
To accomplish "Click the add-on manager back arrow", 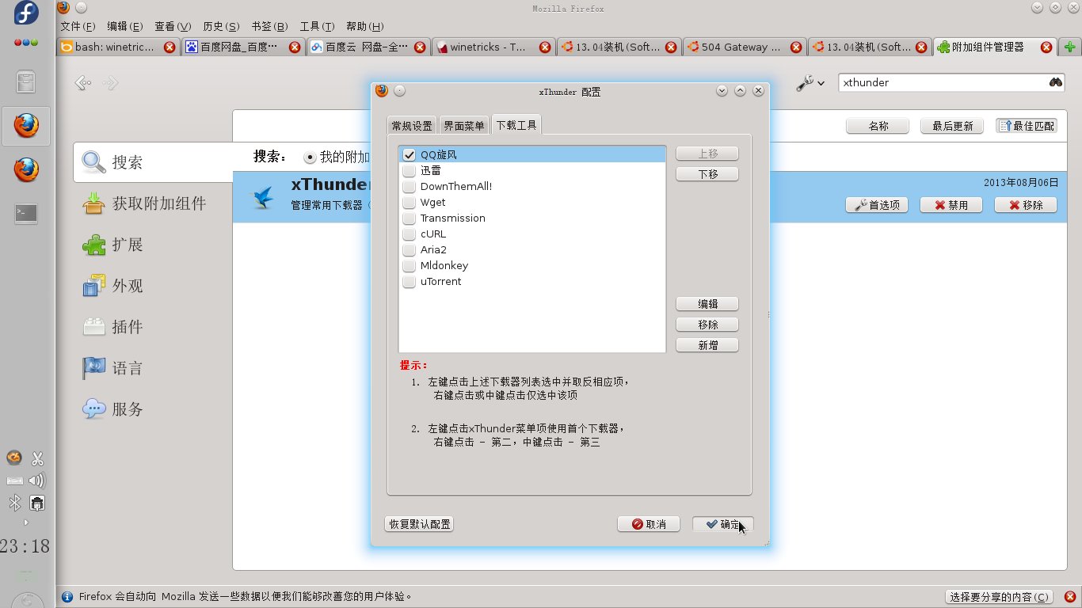I will point(82,82).
